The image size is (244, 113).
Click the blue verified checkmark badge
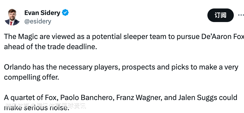click(66, 13)
